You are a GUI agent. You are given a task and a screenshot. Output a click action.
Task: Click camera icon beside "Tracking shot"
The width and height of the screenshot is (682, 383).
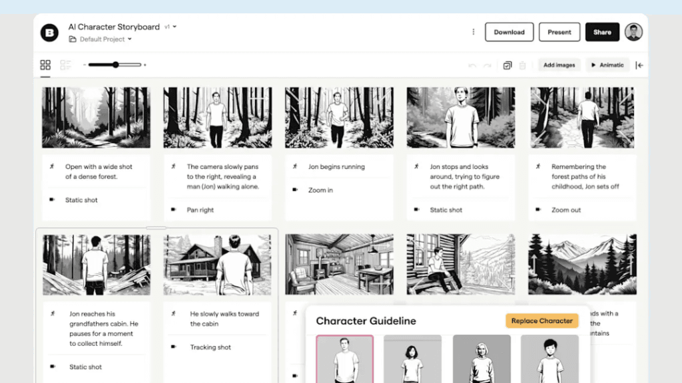(174, 347)
